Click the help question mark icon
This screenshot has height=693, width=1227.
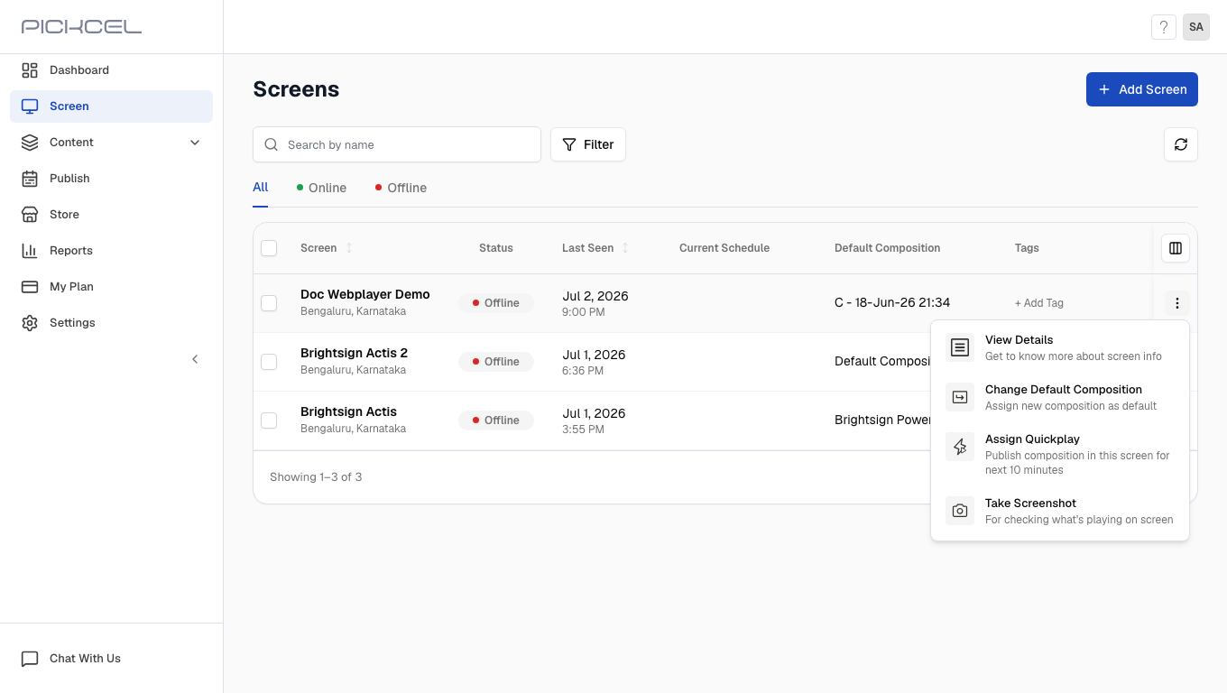point(1164,27)
